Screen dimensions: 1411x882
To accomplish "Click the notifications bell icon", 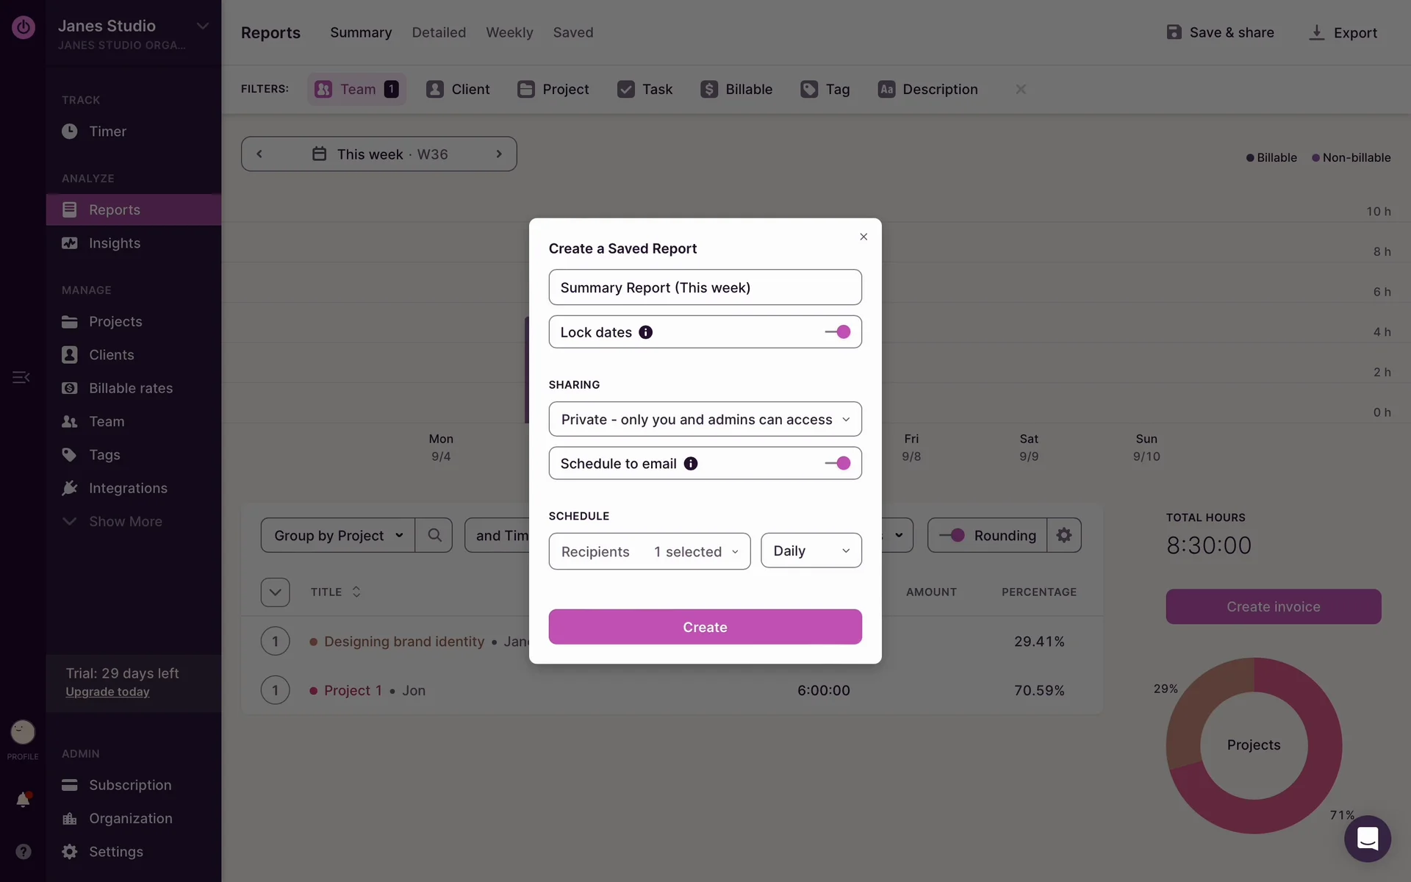I will click(23, 800).
